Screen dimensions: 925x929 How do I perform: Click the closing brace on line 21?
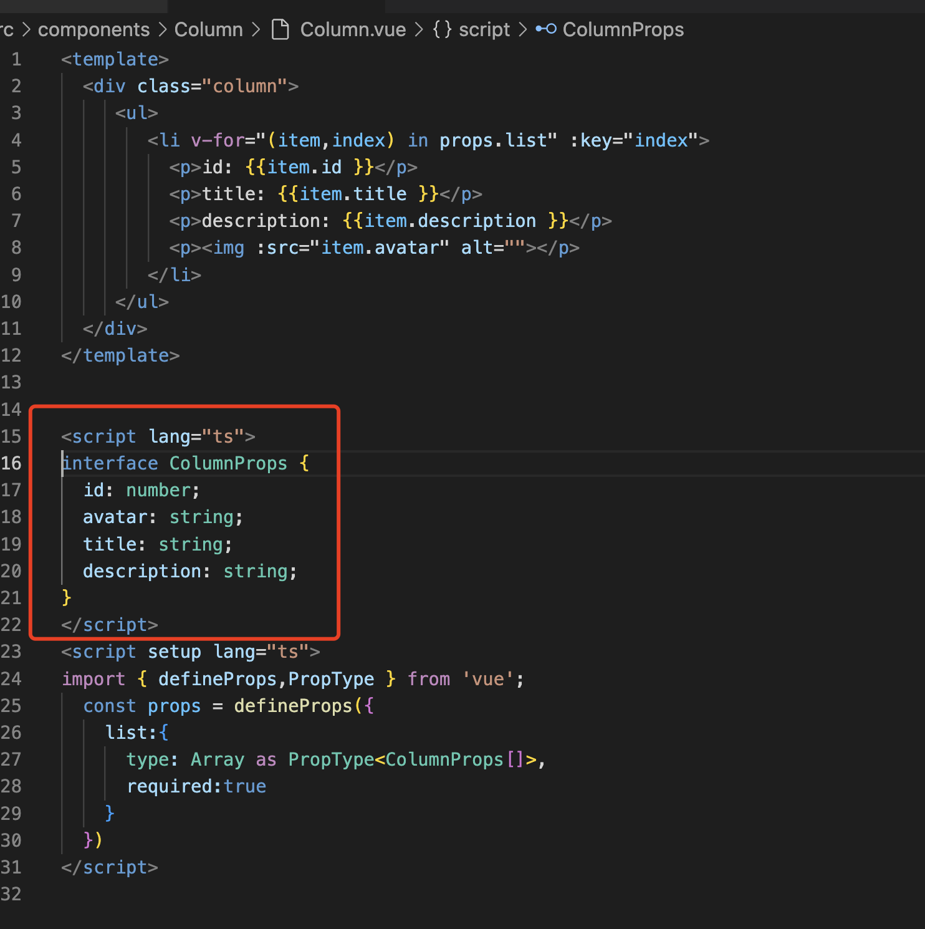[67, 598]
